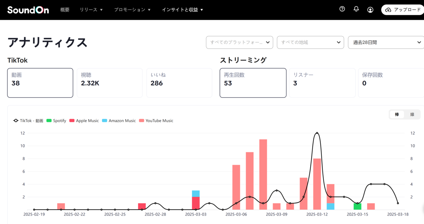
Task: Click the blue Amazon Music segment above 2025-03-03
Action: coord(196,194)
